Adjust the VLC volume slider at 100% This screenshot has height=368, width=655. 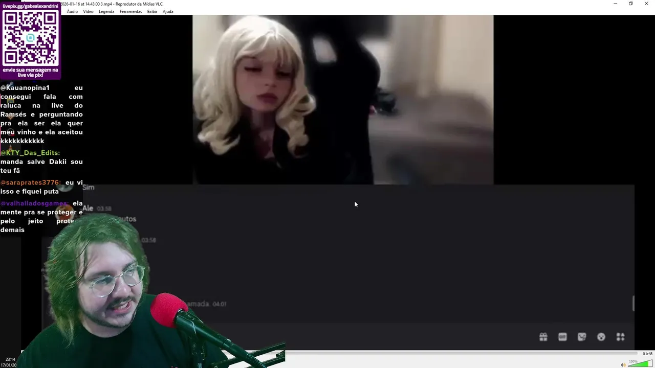(640, 364)
